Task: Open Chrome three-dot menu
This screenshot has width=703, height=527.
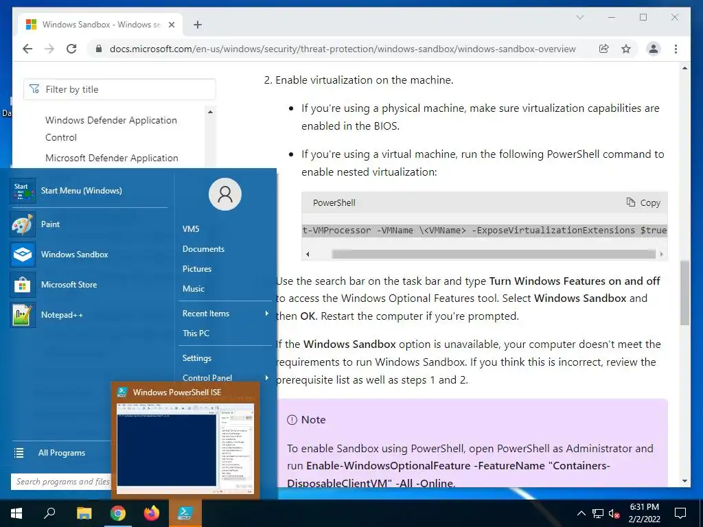Action: (x=676, y=49)
